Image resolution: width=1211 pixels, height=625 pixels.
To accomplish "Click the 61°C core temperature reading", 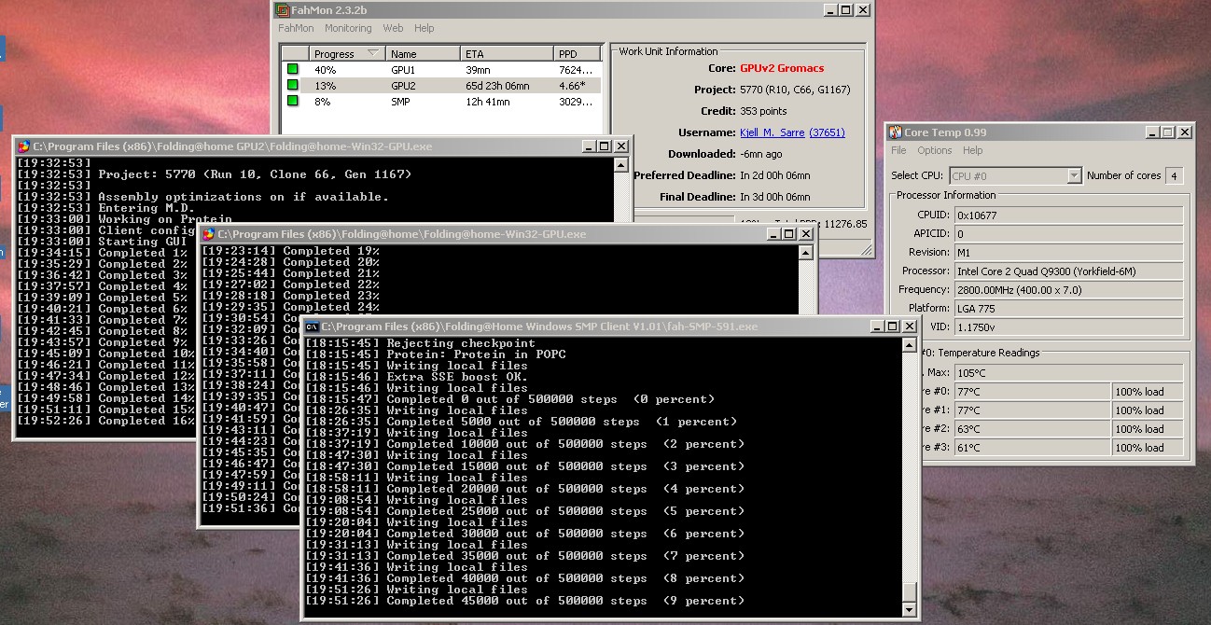I will tap(1031, 448).
